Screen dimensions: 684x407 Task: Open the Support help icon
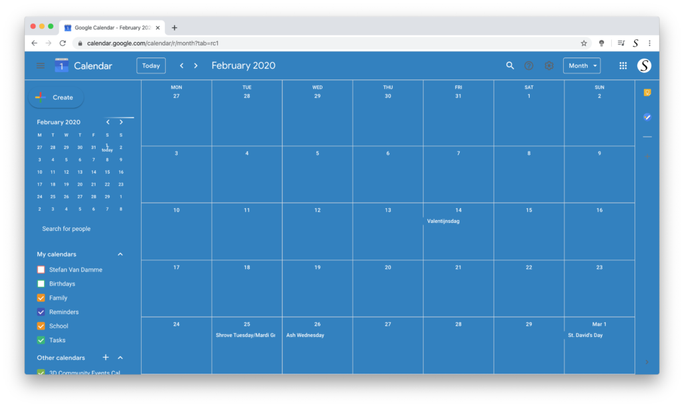tap(529, 65)
